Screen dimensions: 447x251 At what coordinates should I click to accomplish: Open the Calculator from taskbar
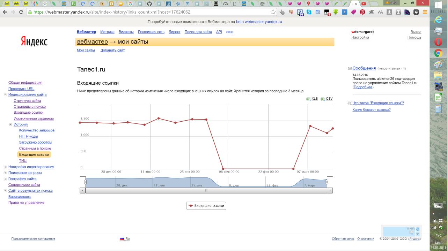[438, 109]
